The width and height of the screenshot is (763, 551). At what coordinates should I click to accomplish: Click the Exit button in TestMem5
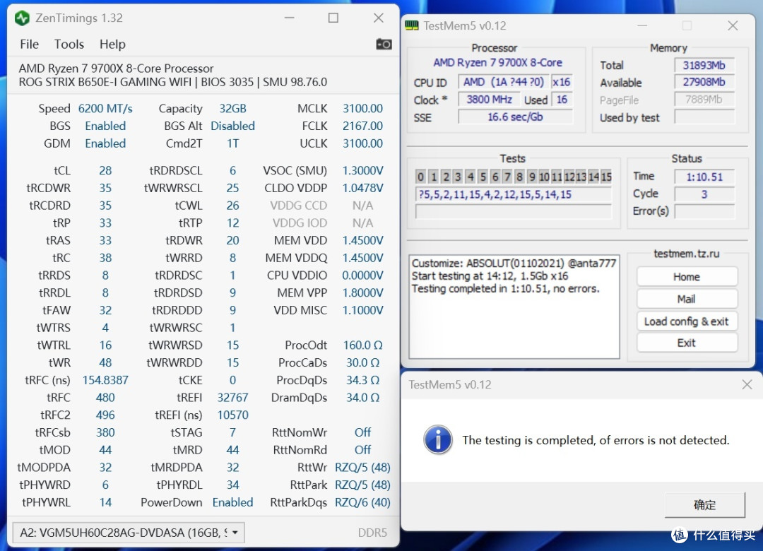(687, 343)
